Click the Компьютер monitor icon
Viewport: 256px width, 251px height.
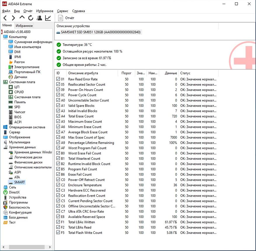click(5, 37)
